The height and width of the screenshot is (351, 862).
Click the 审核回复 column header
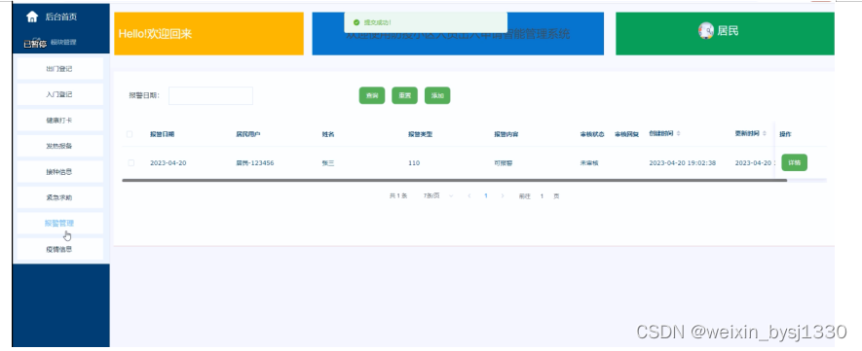[x=626, y=134]
